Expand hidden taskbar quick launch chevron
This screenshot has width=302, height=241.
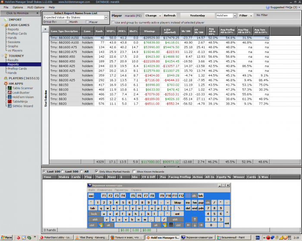pyautogui.click(x=35, y=237)
